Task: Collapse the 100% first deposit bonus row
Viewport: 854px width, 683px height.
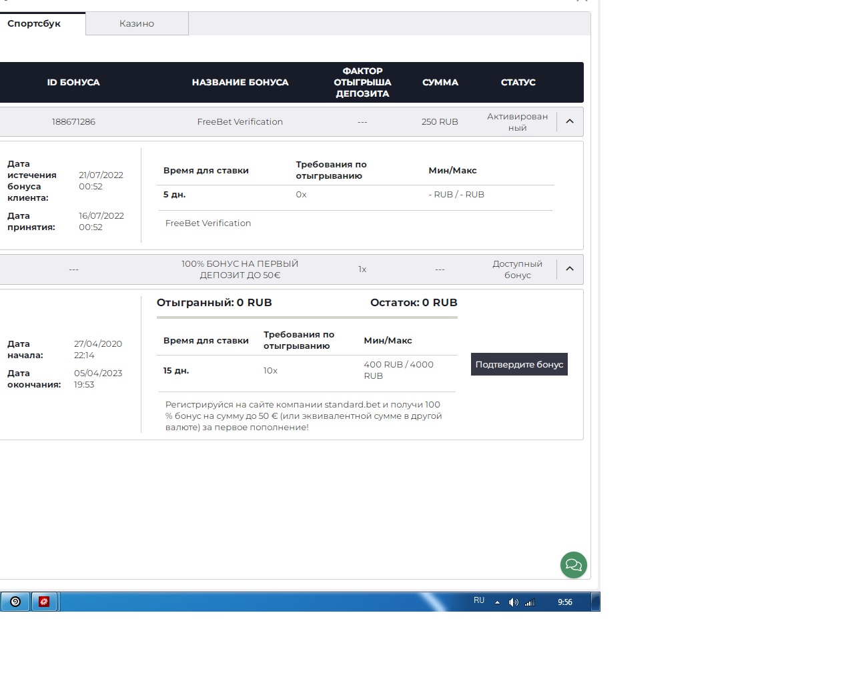Action: [570, 269]
